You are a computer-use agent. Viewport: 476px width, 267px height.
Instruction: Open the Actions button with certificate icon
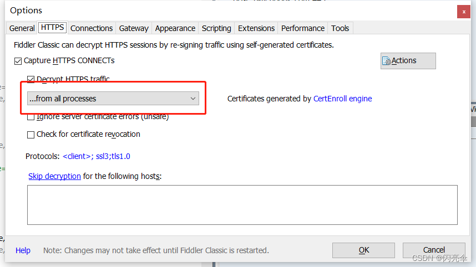[408, 61]
